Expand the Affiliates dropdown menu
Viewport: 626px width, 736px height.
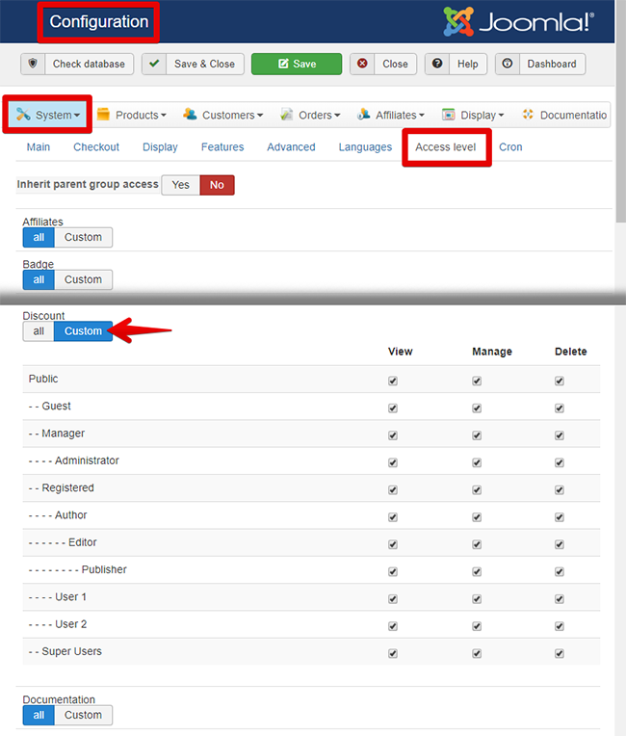[x=391, y=115]
